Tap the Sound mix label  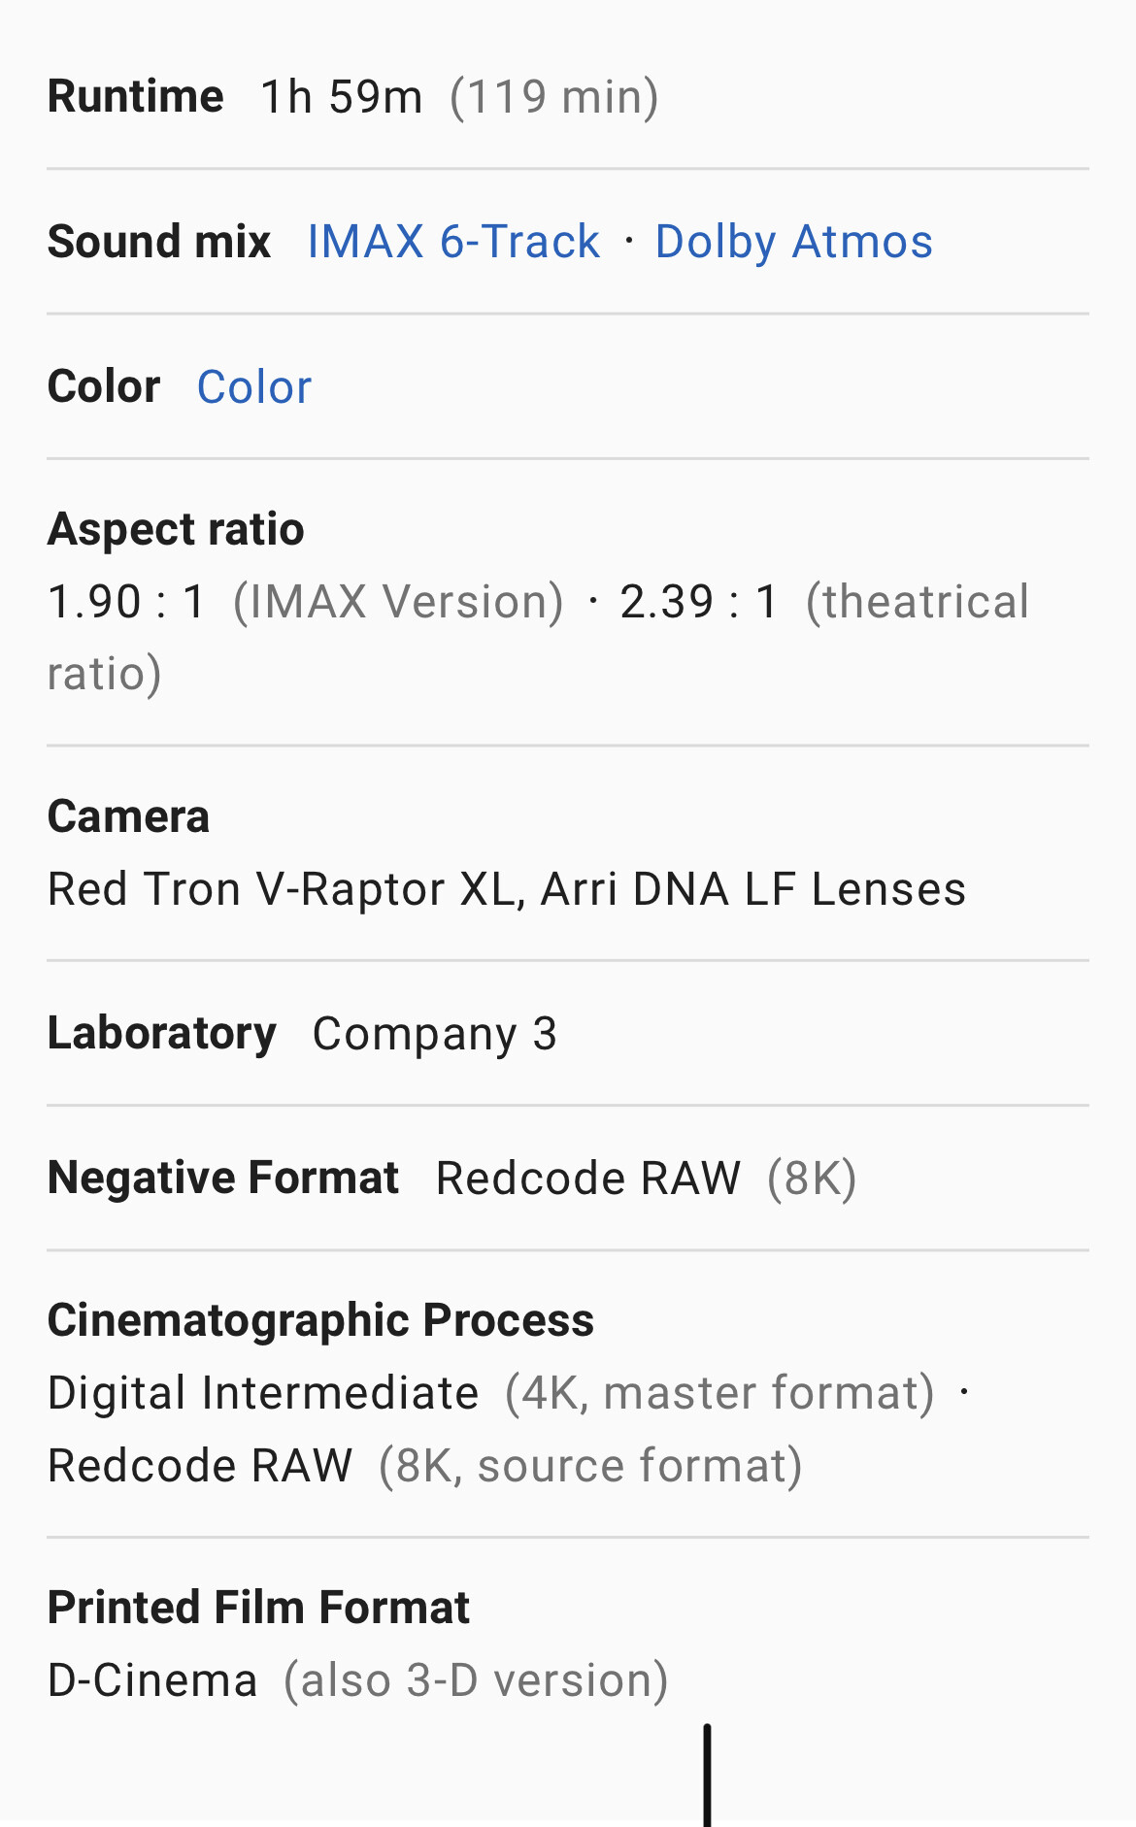[x=159, y=242]
